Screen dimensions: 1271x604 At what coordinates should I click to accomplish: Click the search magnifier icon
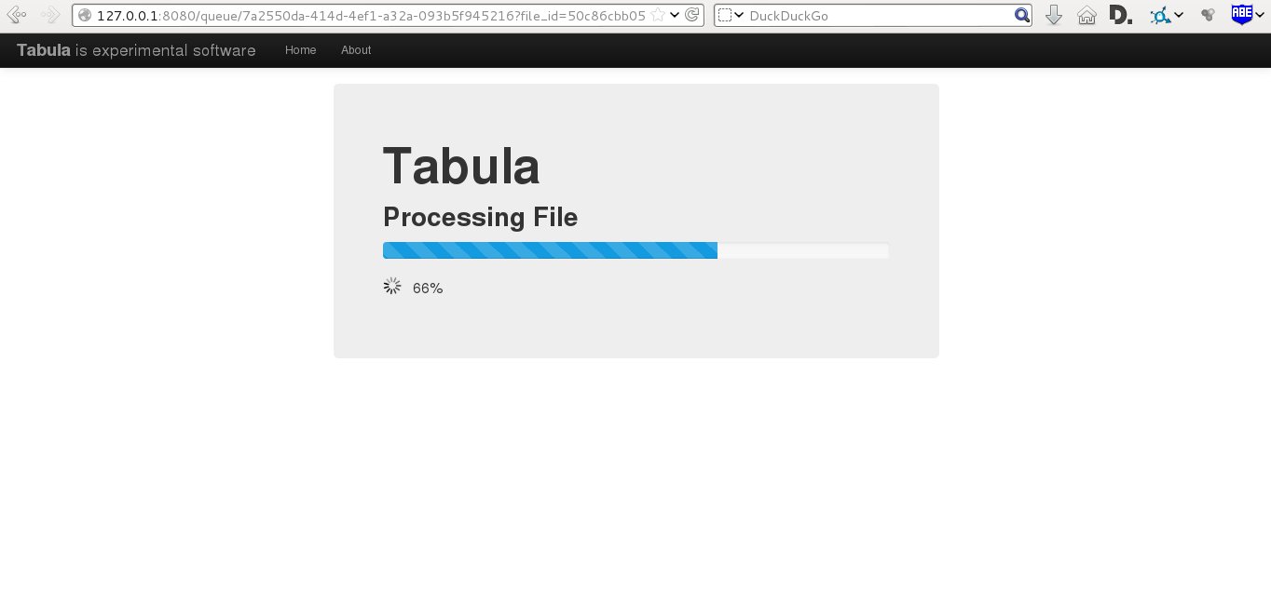tap(1021, 15)
